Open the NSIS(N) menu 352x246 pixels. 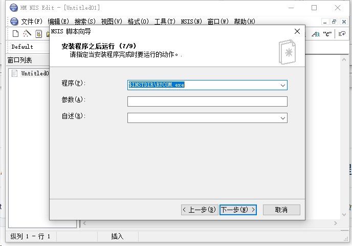[x=191, y=22]
